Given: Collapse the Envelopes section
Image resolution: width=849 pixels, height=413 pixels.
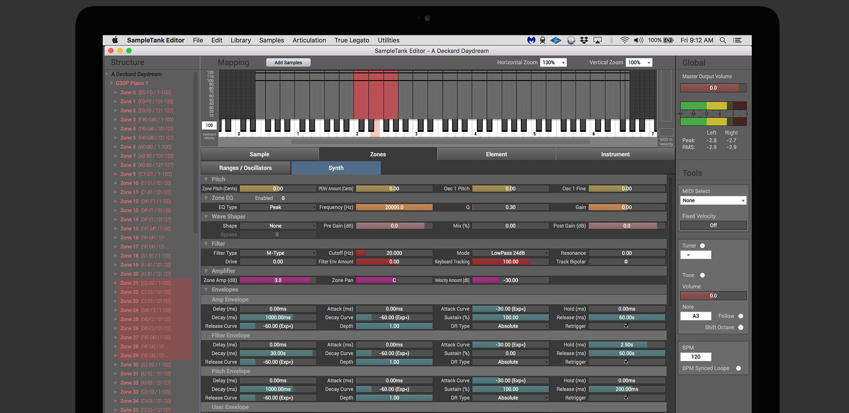Looking at the screenshot, I should coord(206,289).
